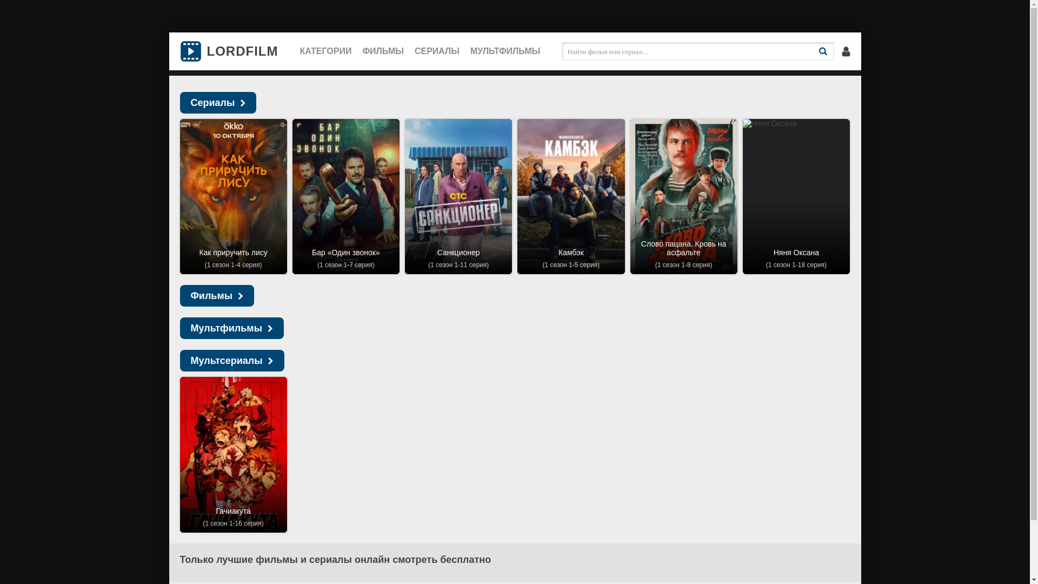Open the Бар «Один звонок» series poster
The width and height of the screenshot is (1038, 584).
pos(346,196)
